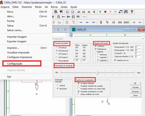Click the rotate left icon

[x=79, y=12]
